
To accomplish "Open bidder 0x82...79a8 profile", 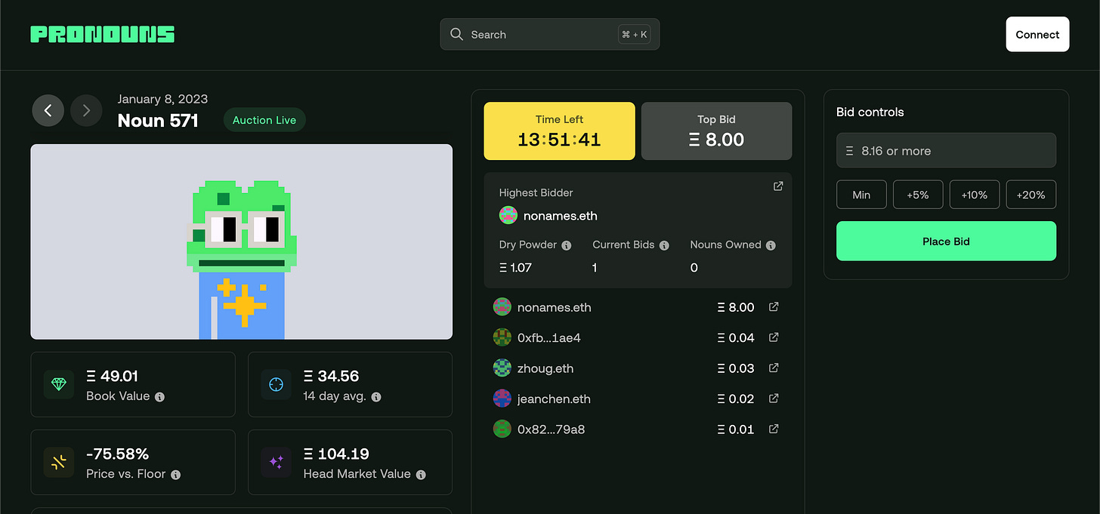I will [551, 429].
